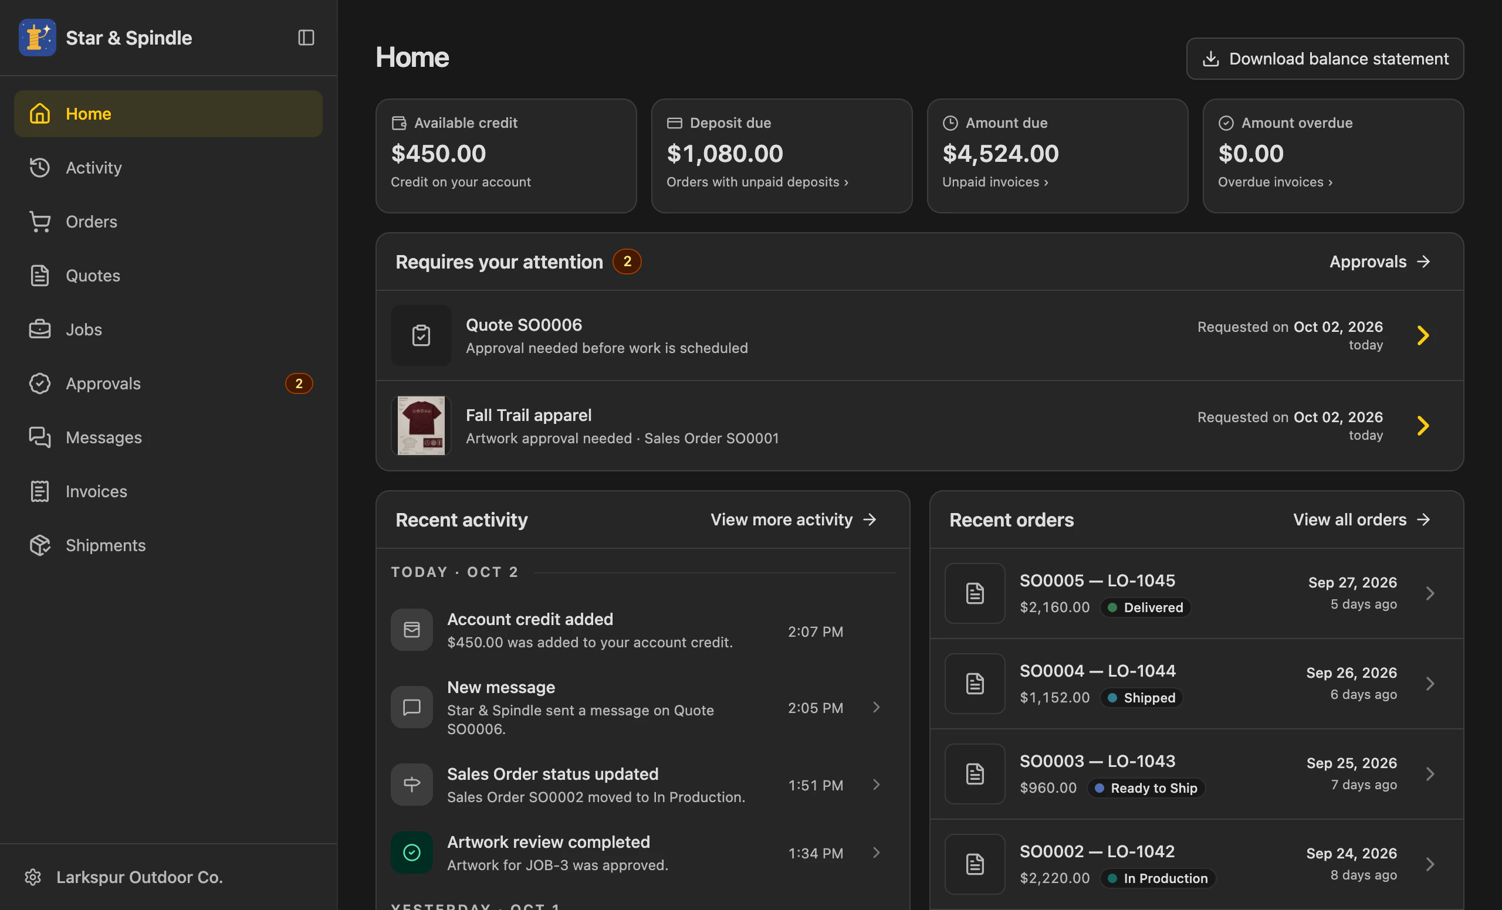Click Approvals arrow link in attention panel
The height and width of the screenshot is (910, 1502).
(x=1379, y=262)
